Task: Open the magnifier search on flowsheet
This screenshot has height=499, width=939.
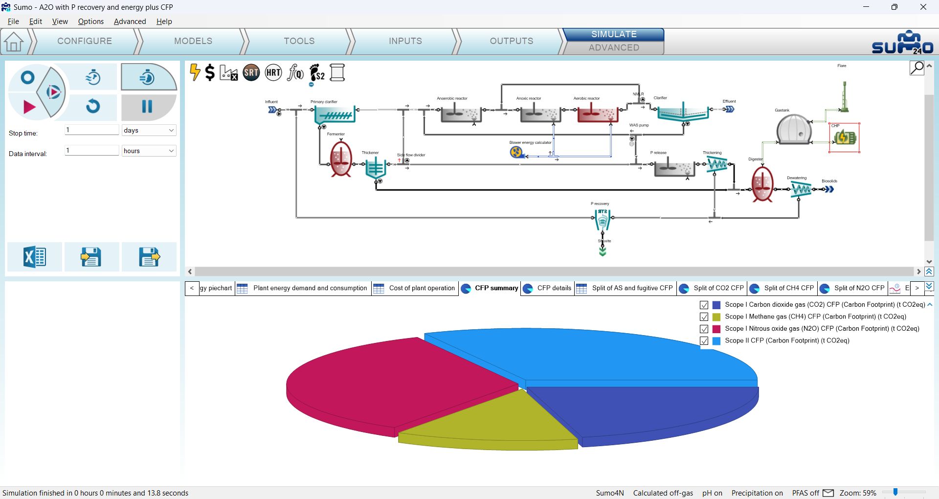Action: point(917,68)
